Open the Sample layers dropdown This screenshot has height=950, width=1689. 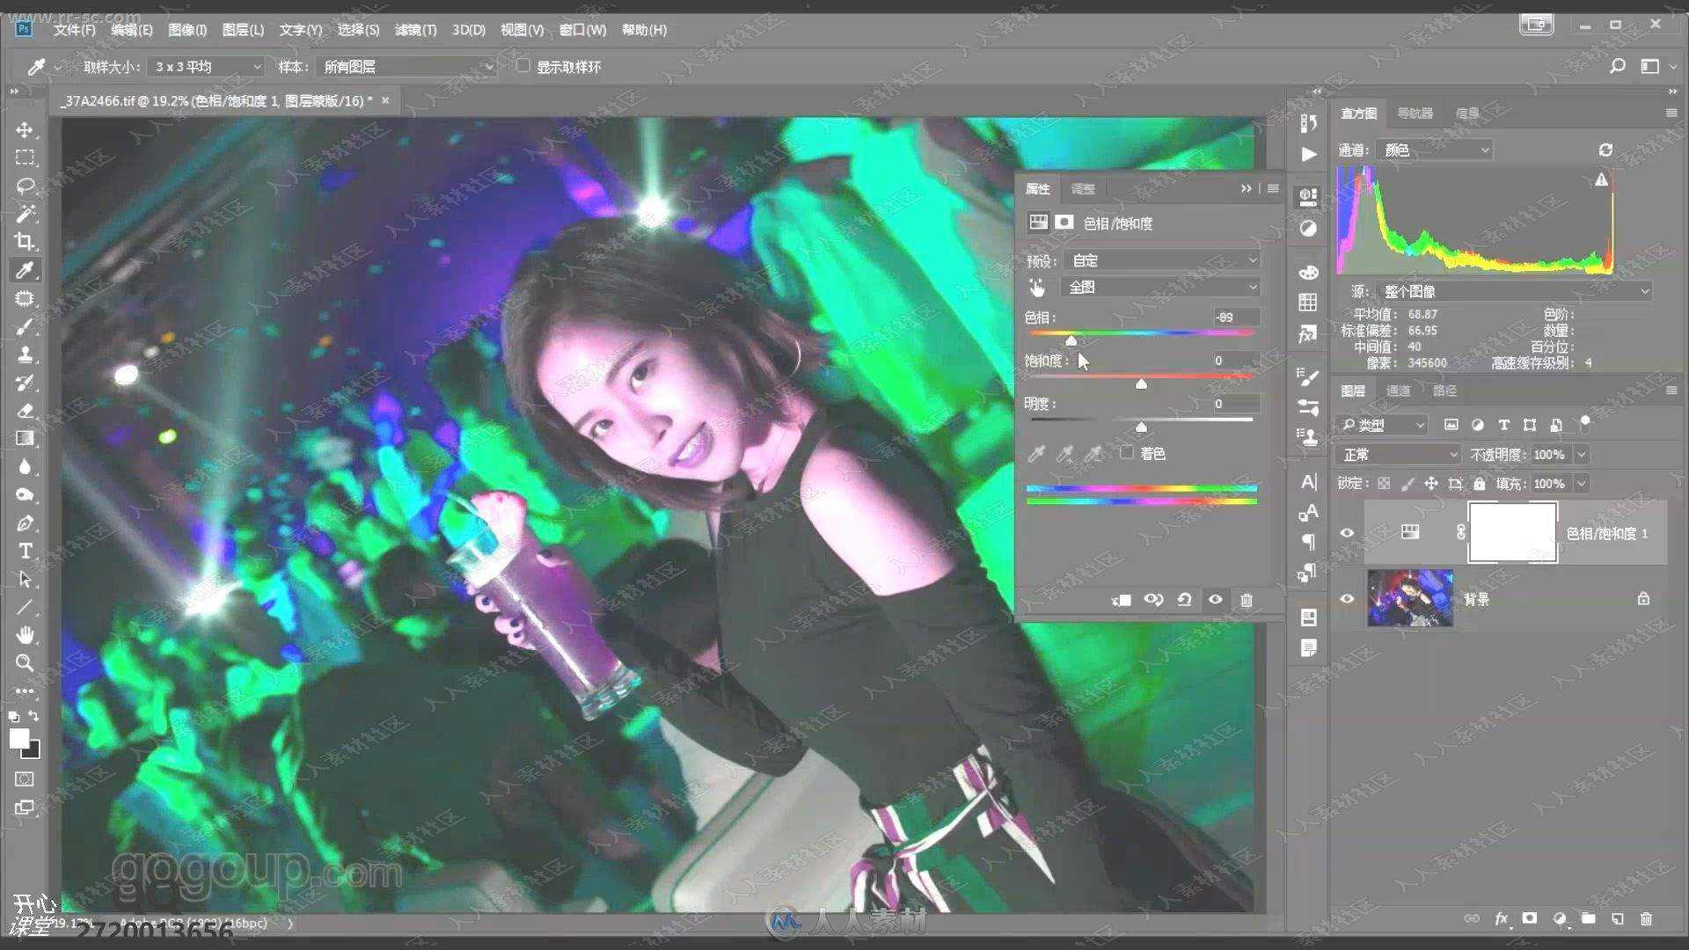tap(407, 67)
